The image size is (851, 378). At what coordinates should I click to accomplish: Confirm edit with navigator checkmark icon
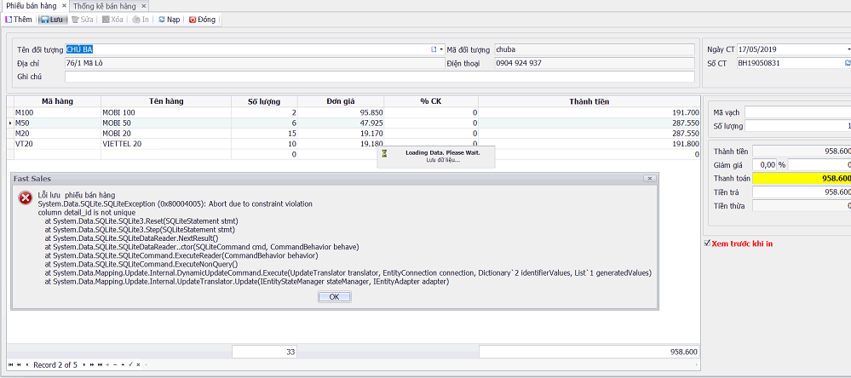pos(130,365)
